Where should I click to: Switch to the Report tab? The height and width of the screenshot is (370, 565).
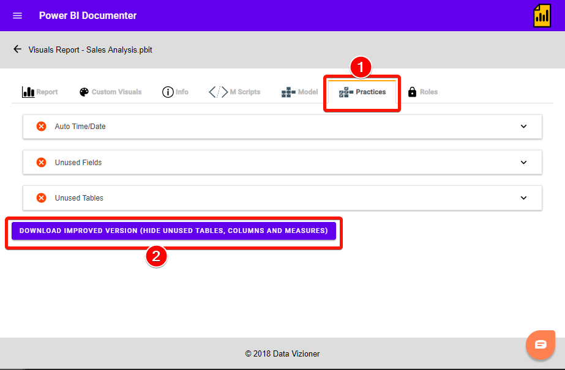point(40,92)
